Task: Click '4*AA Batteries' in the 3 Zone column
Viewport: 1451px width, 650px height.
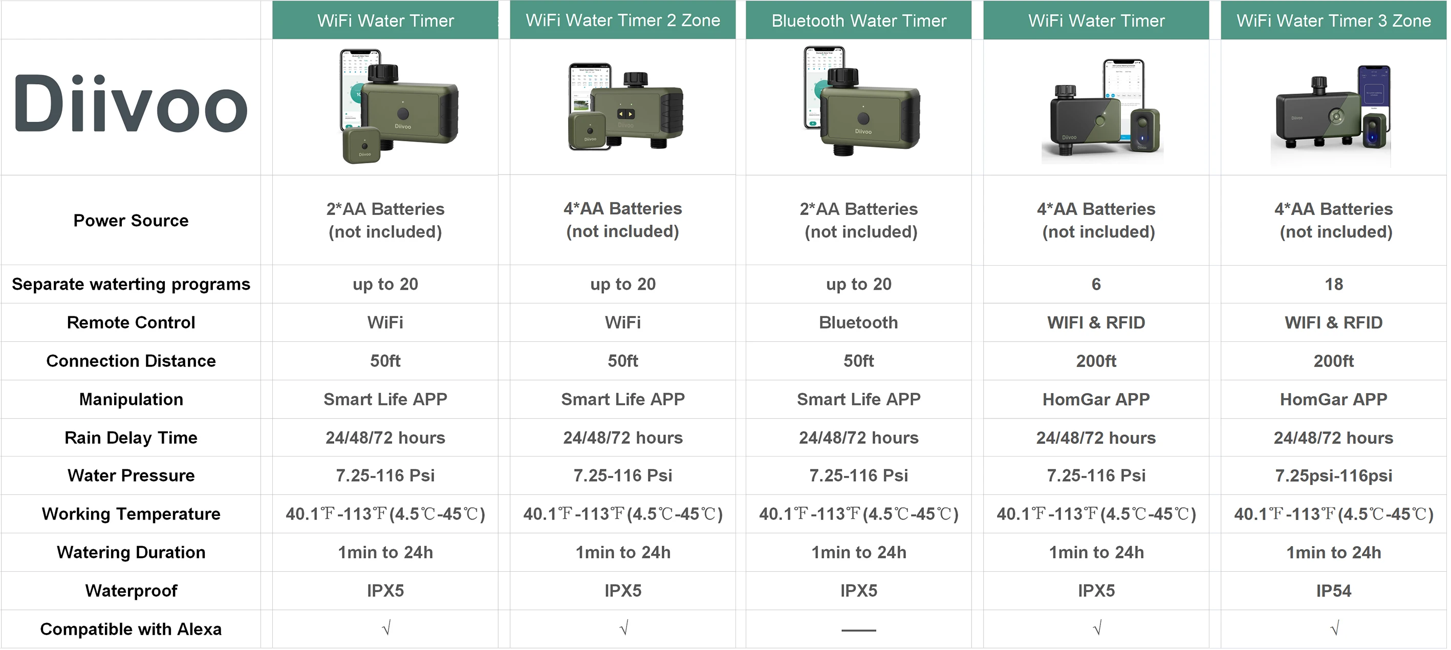Action: pos(1334,209)
